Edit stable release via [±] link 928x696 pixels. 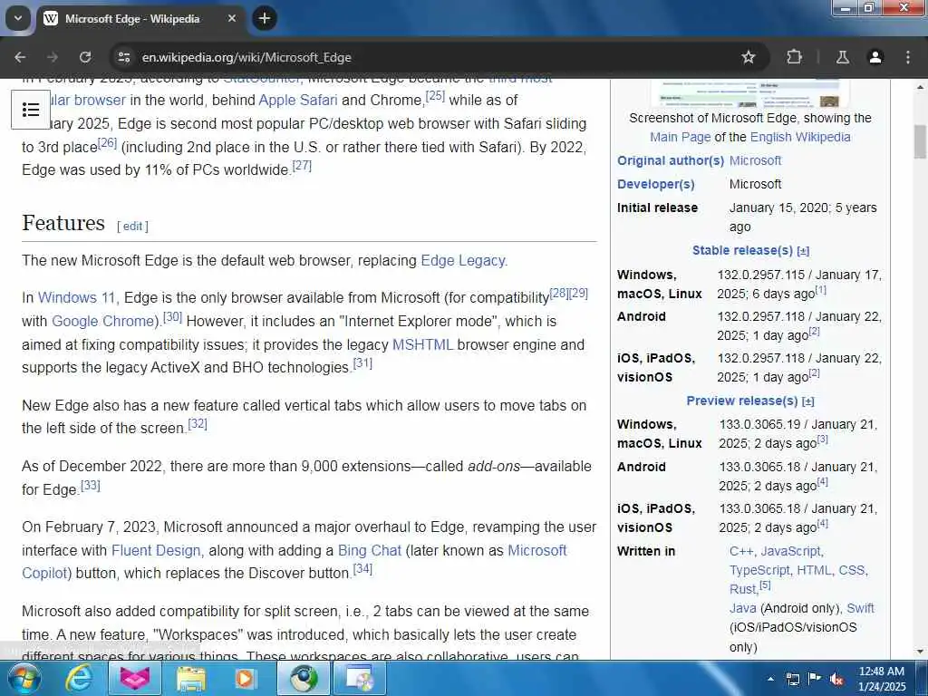pos(803,251)
